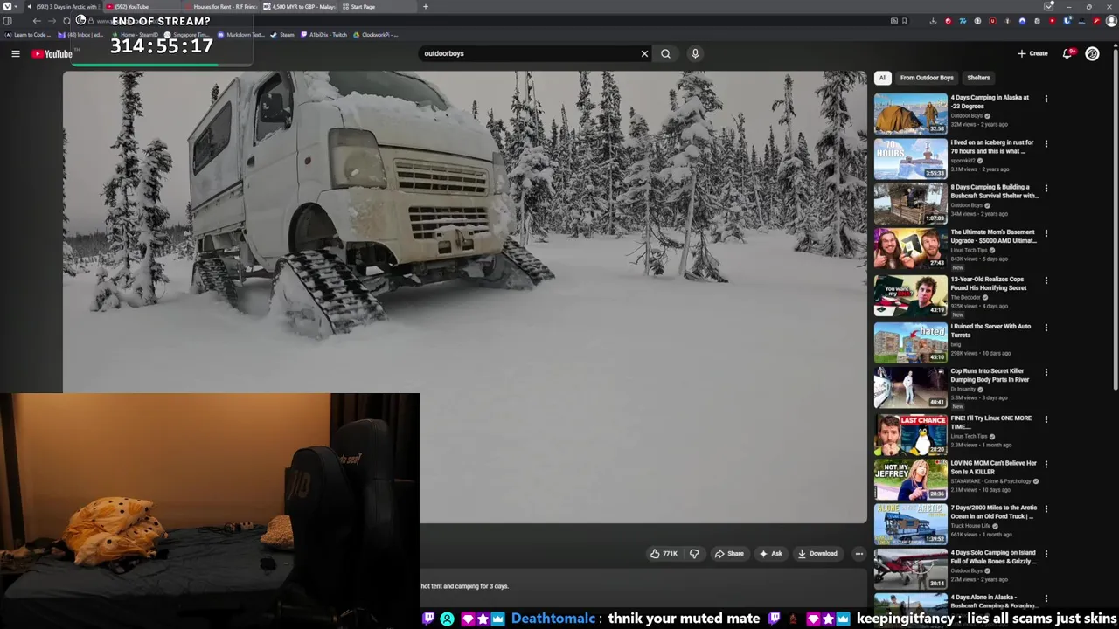Open the browser profile avatar
This screenshot has width=1119, height=629.
coord(1112,21)
